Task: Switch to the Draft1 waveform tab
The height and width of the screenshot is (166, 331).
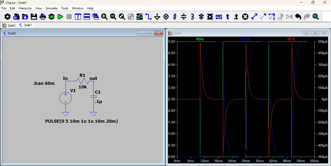Action: (9, 25)
